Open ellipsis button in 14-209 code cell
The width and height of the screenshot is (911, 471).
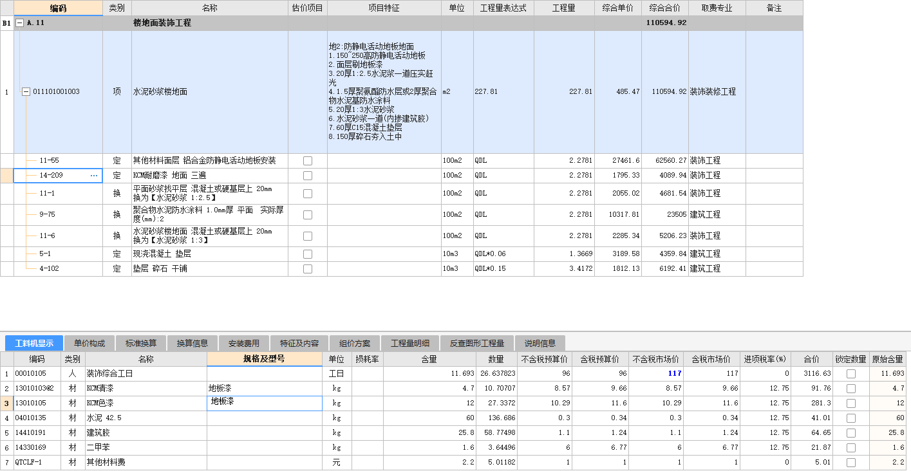click(94, 176)
